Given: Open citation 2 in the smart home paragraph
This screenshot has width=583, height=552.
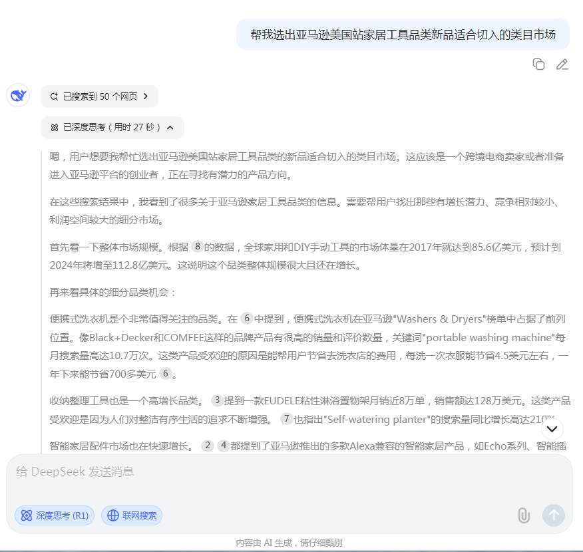Looking at the screenshot, I should (x=208, y=445).
